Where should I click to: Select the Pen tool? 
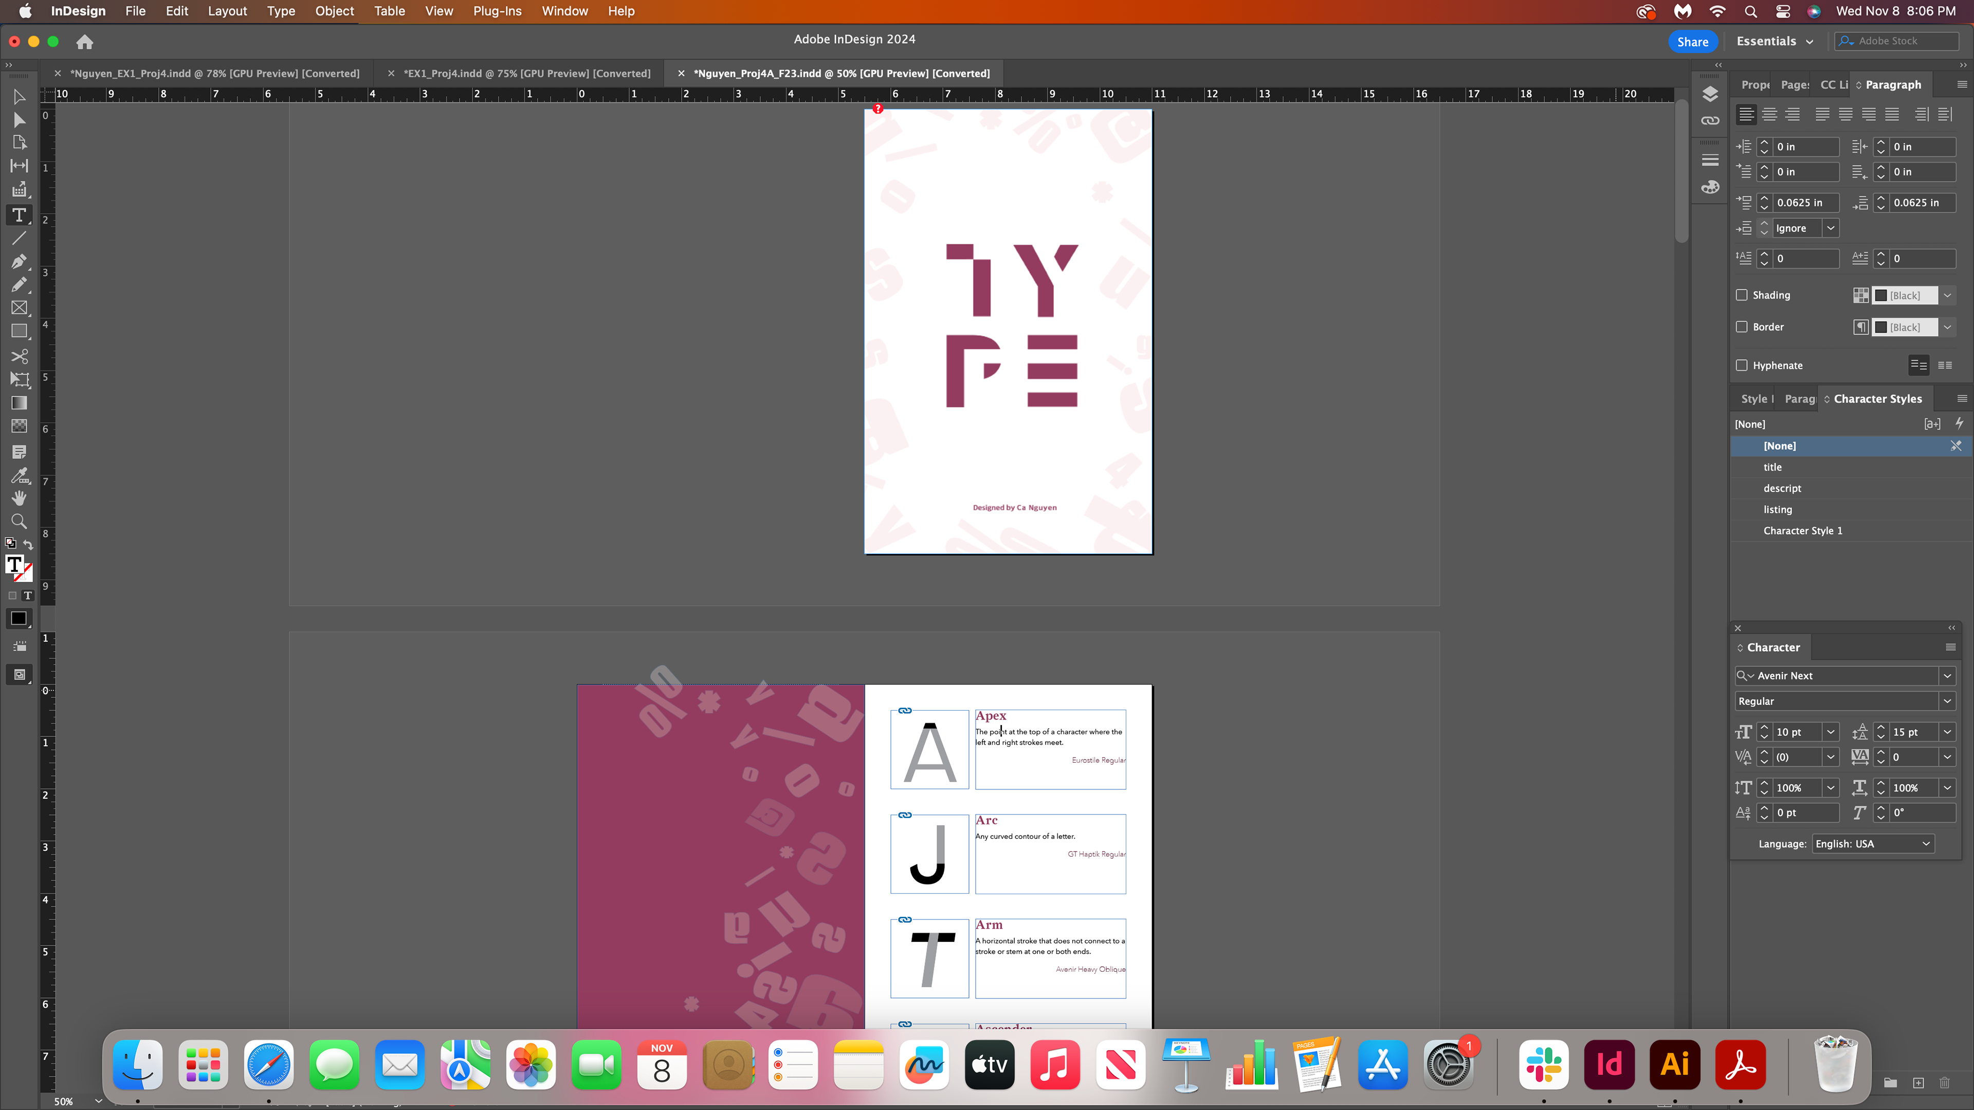click(19, 261)
